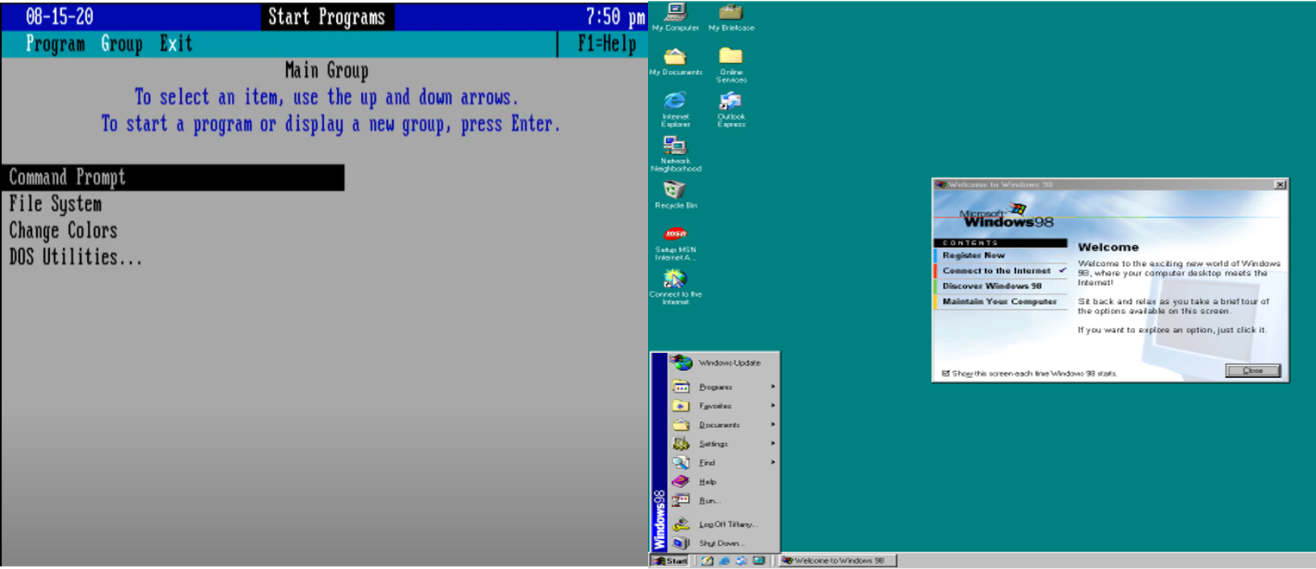This screenshot has height=569, width=1316.
Task: Select the Setup MSN Internet Access icon
Action: click(x=675, y=244)
